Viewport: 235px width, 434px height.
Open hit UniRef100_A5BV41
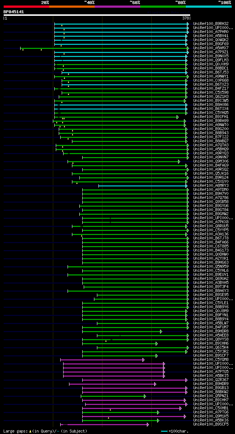(211, 36)
